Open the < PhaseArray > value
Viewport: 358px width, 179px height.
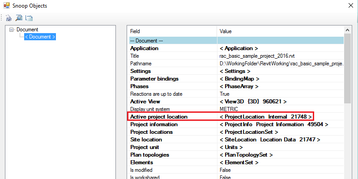pyautogui.click(x=239, y=86)
